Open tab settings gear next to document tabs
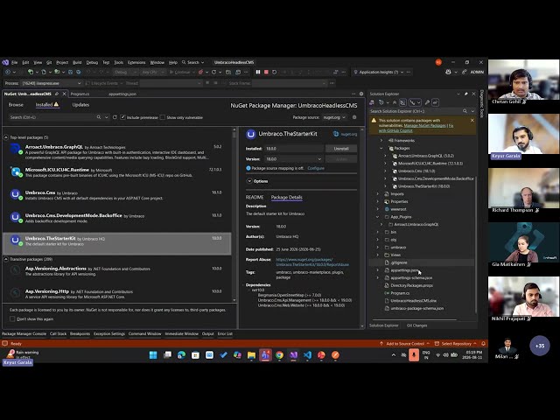Image resolution: width=560 pixels, height=420 pixels. pos(361,94)
